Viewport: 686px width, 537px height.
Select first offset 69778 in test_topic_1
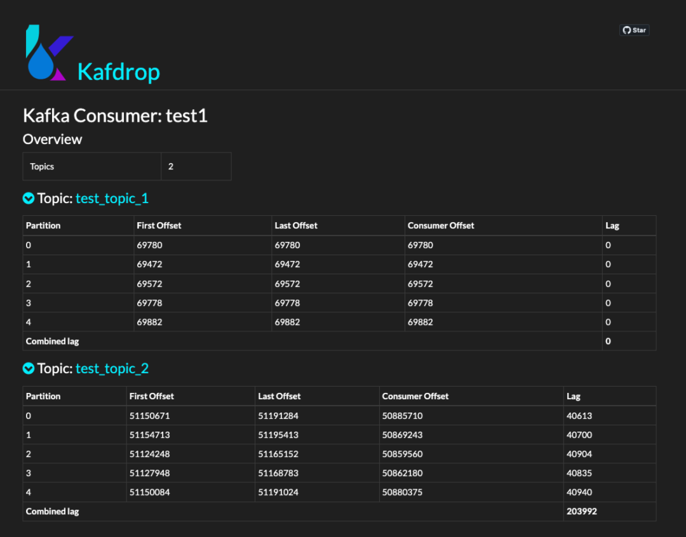(150, 303)
